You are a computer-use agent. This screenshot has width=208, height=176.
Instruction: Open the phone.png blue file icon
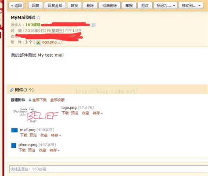[x=14, y=145]
